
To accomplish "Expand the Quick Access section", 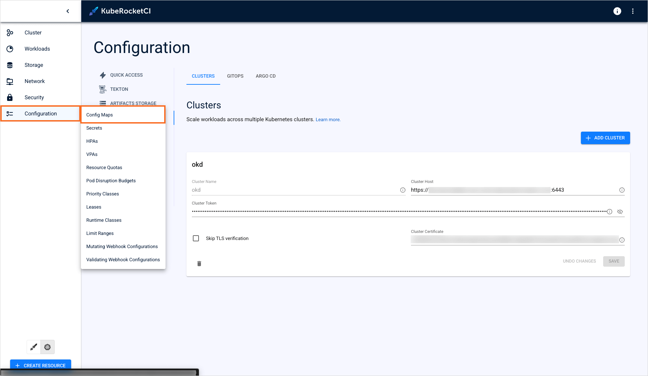I will [x=126, y=75].
